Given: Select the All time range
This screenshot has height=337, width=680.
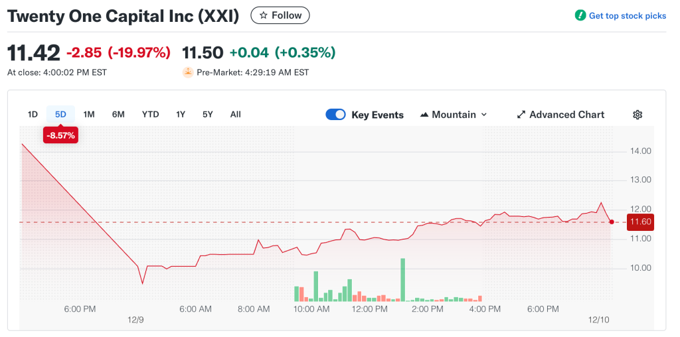Looking at the screenshot, I should [x=235, y=114].
